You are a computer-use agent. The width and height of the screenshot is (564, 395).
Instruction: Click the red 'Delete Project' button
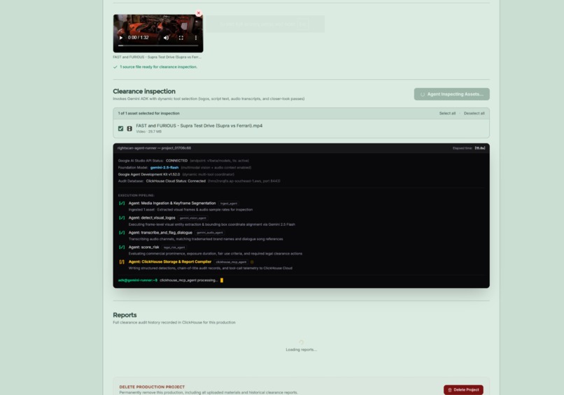coord(463,389)
